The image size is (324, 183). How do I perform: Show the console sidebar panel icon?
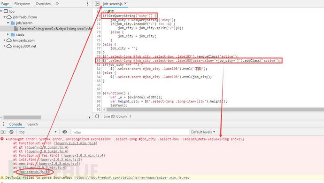3,132
